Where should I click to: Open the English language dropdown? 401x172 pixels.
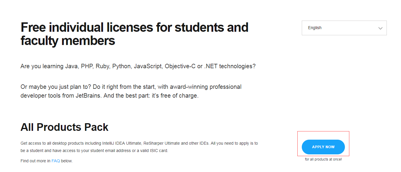[x=344, y=28]
